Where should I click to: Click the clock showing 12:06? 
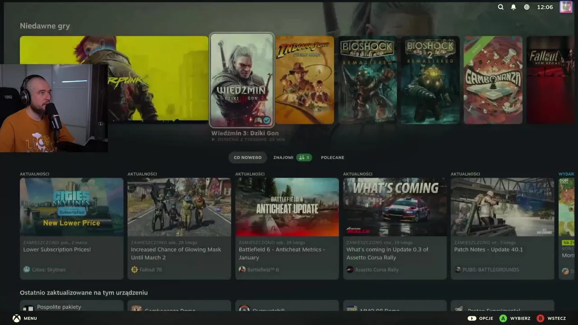[545, 7]
